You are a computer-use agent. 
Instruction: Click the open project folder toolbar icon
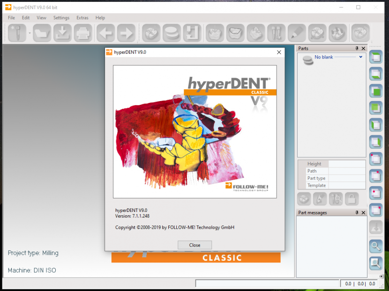41,33
